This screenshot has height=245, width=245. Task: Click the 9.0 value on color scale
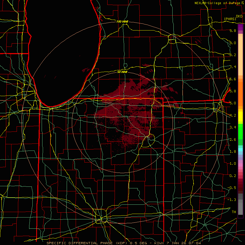[233, 43]
